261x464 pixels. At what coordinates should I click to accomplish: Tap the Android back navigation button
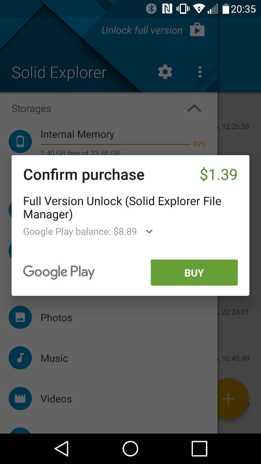click(x=62, y=449)
